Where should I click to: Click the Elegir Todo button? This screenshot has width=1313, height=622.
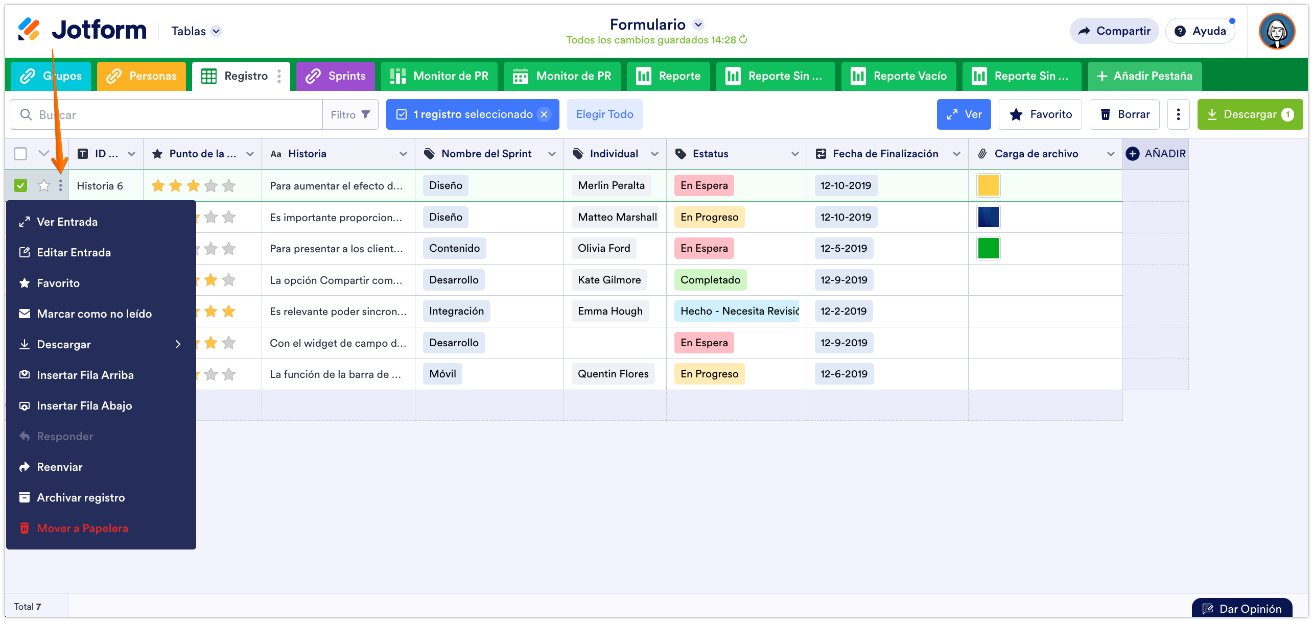[604, 114]
